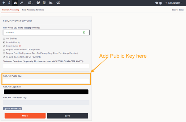Click the Auth.Net Login Key field
186x122 pixels.
46,92
